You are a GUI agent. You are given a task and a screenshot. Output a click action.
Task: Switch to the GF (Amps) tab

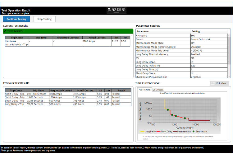(x=158, y=90)
